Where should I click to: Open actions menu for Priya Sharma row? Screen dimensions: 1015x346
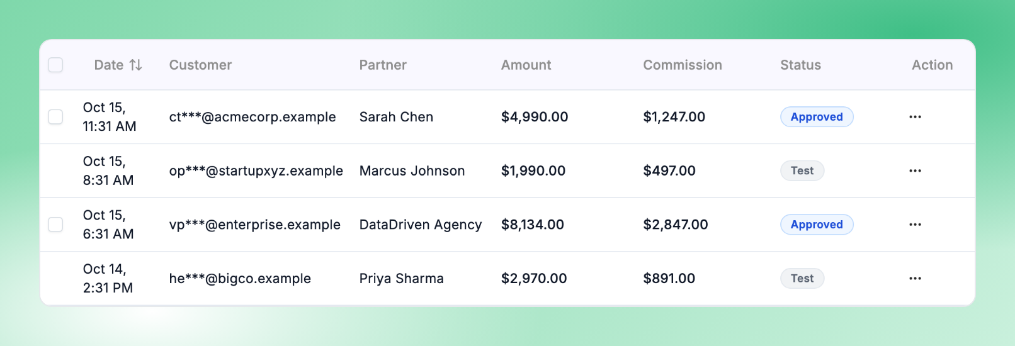pos(915,279)
